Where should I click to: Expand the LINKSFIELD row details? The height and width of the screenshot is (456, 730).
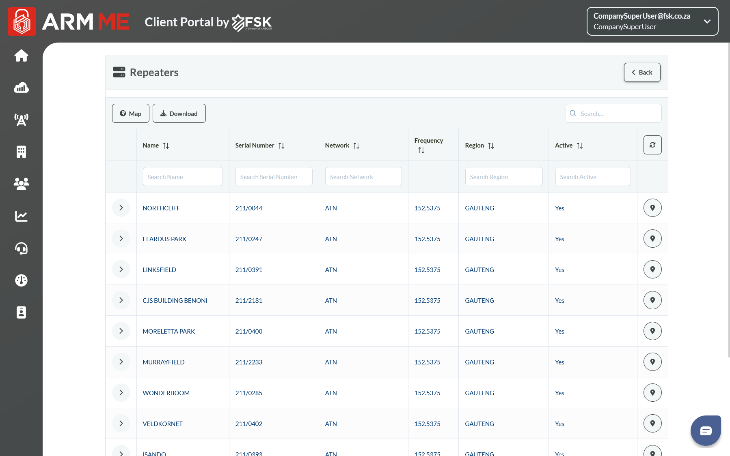coord(121,270)
